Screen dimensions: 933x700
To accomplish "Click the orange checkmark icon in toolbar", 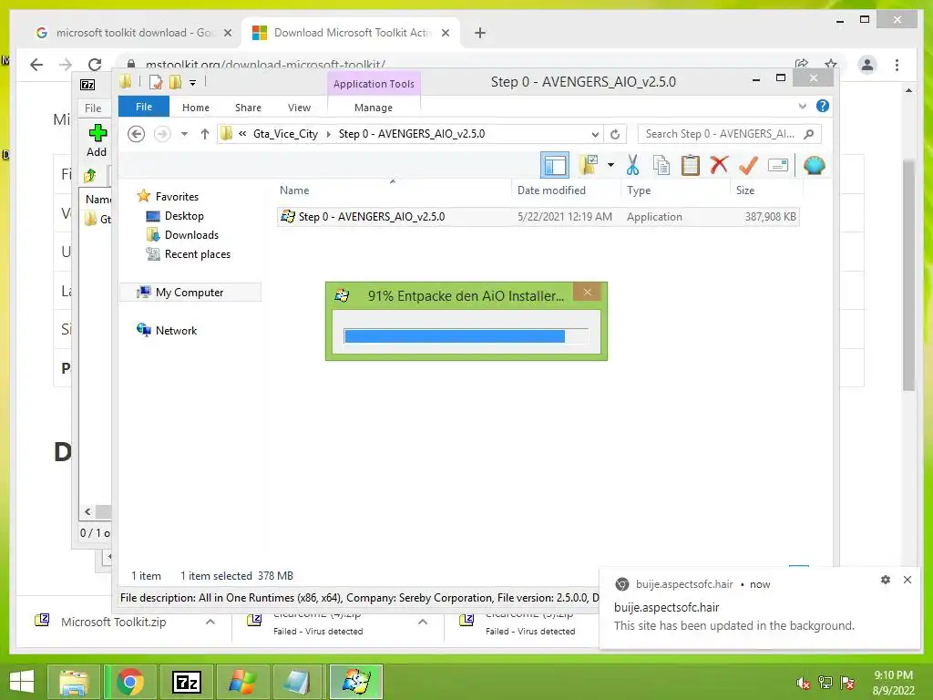I will click(x=748, y=165).
